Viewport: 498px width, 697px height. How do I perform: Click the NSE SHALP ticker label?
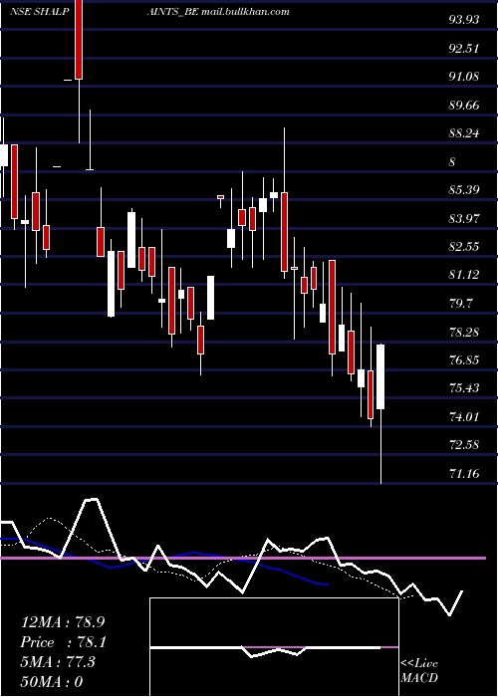[40, 11]
